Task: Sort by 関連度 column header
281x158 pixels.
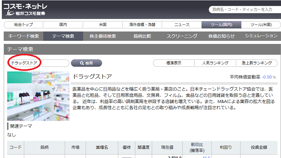Action: click(x=144, y=148)
